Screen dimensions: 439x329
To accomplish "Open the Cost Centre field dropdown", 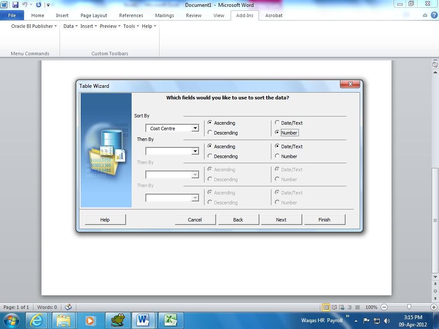I will pos(195,128).
